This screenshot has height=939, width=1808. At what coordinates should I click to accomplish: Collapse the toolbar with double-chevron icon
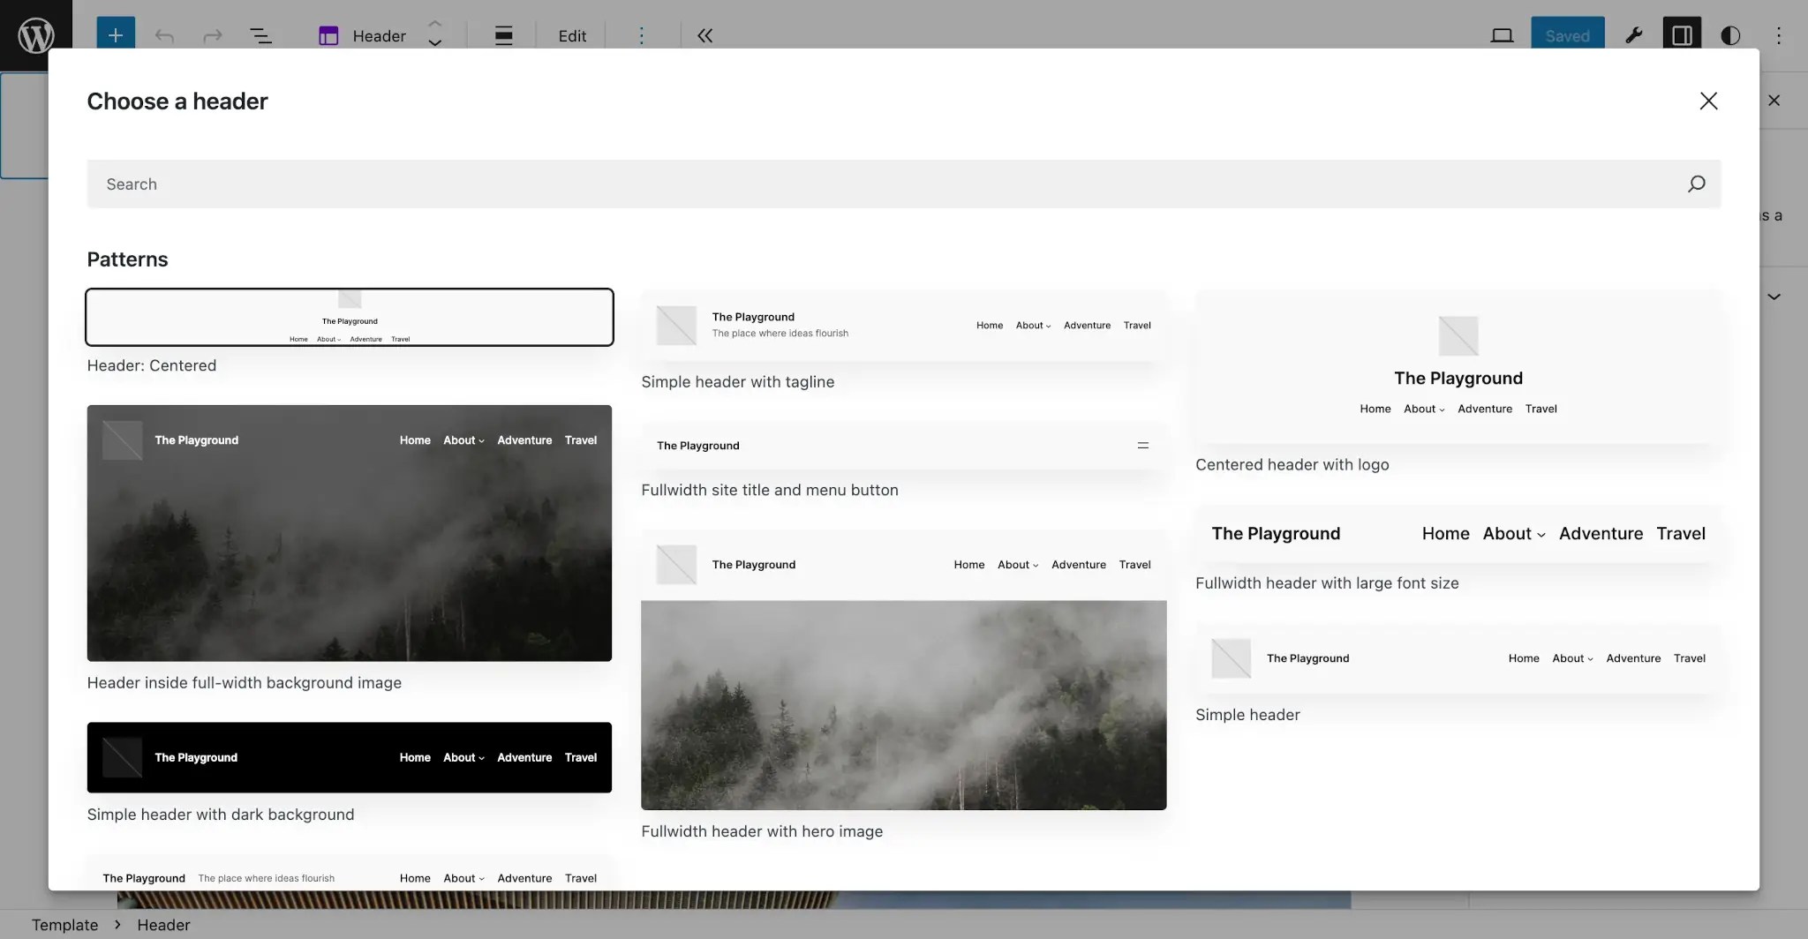coord(704,35)
